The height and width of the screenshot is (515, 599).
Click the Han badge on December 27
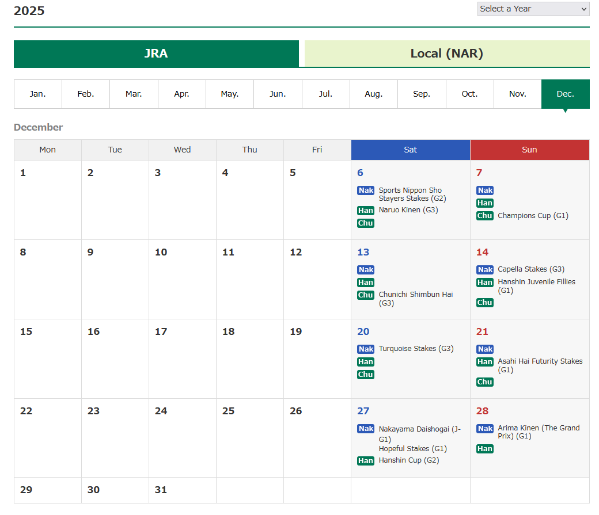(366, 461)
